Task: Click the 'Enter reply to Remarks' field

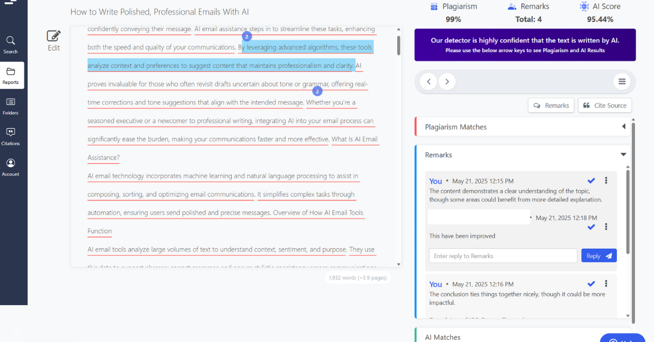Action: (x=502, y=256)
